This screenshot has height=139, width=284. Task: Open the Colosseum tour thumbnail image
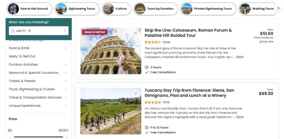click(x=111, y=51)
